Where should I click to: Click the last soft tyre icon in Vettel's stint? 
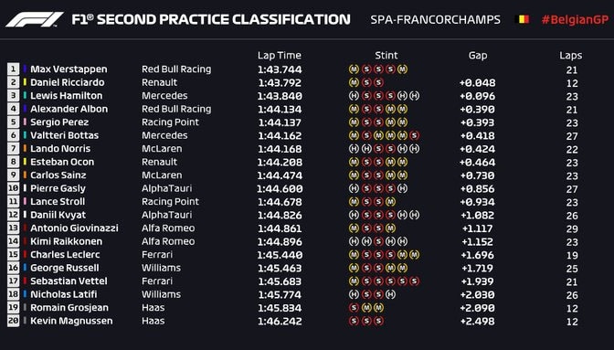(414, 281)
